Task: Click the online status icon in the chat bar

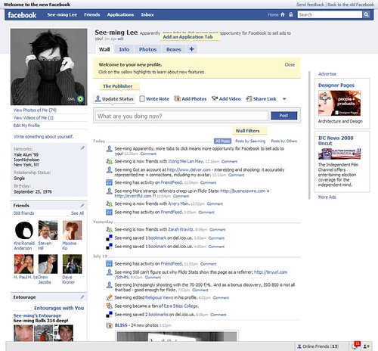Action: (x=367, y=346)
